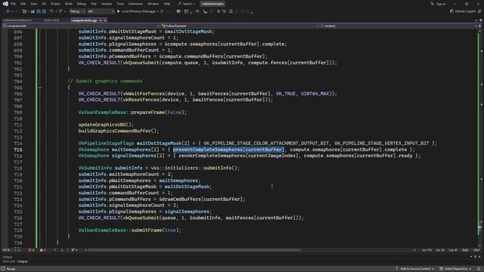Viewport: 484px width, 272px height.
Task: Click the Save All toolbar icon
Action: click(x=44, y=11)
